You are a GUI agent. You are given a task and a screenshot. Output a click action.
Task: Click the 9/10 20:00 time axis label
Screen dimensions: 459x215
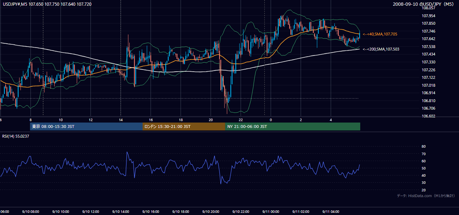click(x=210, y=212)
